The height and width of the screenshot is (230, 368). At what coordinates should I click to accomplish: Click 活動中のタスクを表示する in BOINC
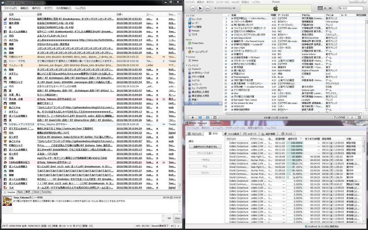pos(205,147)
